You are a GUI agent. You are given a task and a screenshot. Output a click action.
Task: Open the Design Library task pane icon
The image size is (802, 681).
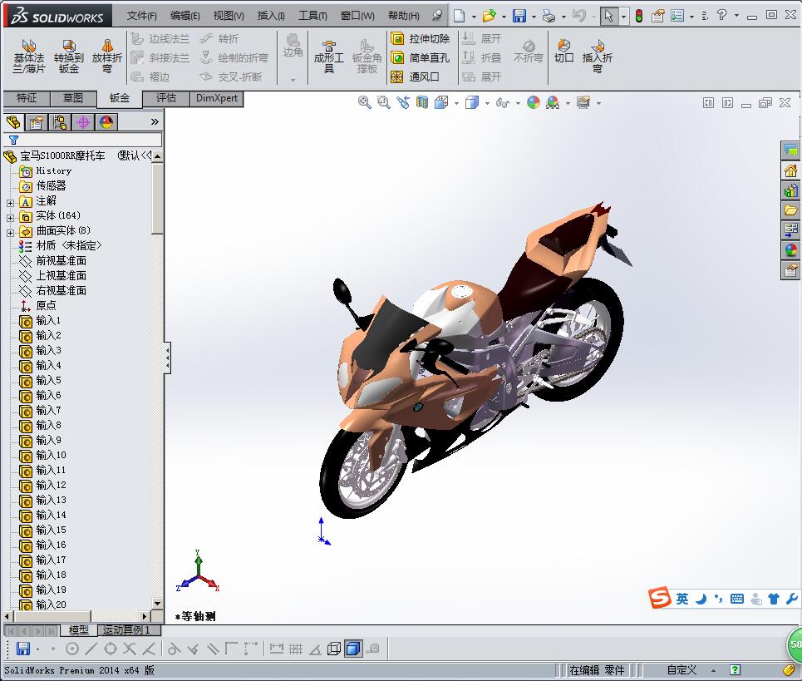pyautogui.click(x=790, y=190)
